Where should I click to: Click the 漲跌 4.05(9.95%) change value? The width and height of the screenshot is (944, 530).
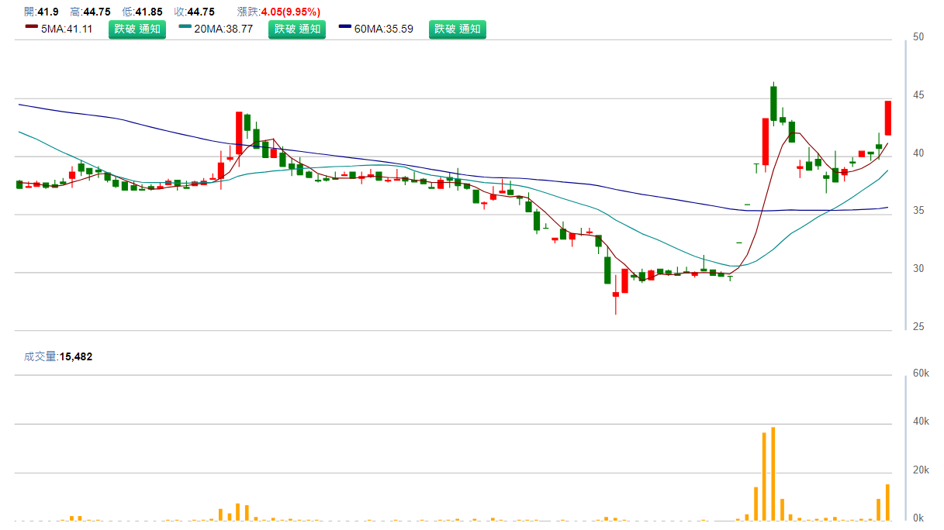(x=278, y=12)
